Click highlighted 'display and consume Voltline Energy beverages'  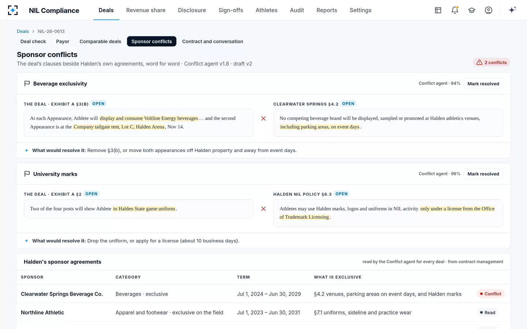pyautogui.click(x=149, y=118)
